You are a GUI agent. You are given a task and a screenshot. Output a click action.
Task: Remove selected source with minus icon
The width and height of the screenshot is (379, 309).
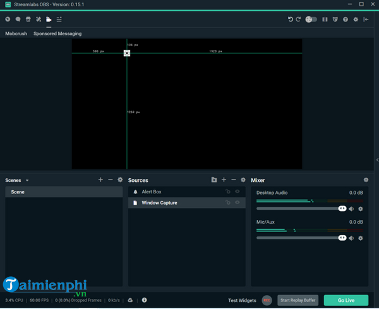coord(234,179)
